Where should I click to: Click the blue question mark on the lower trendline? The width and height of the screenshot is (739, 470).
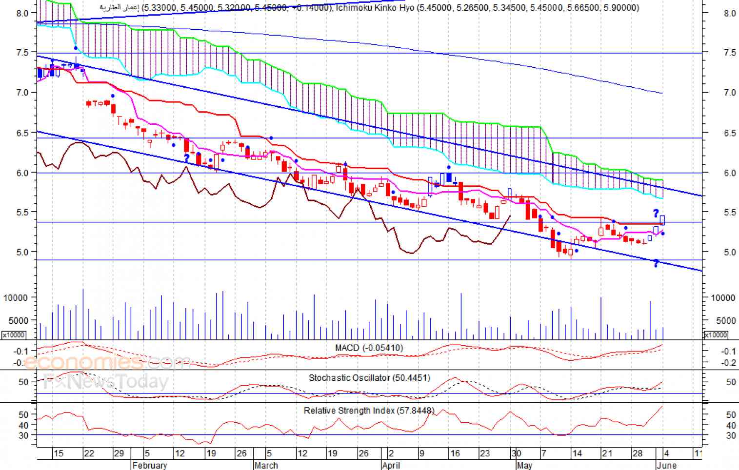click(x=656, y=264)
